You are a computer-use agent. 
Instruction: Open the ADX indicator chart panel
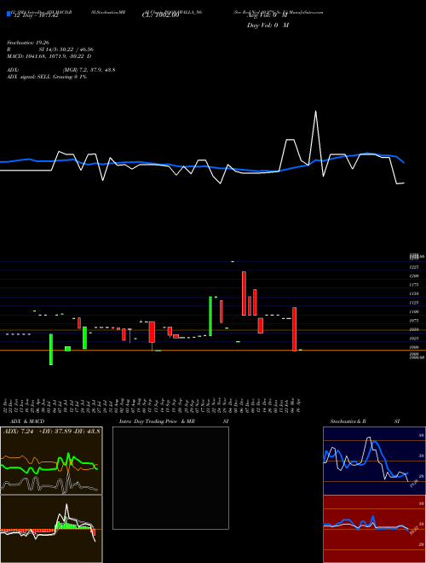[51, 461]
